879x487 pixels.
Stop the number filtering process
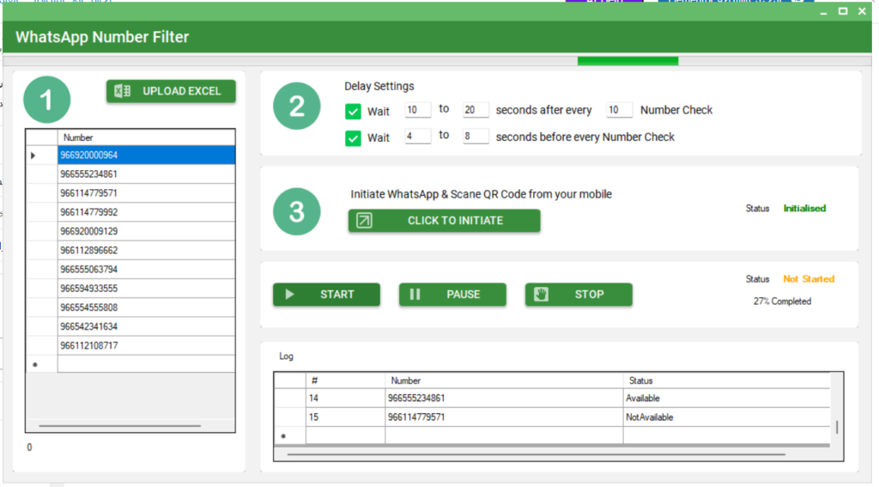pos(579,295)
